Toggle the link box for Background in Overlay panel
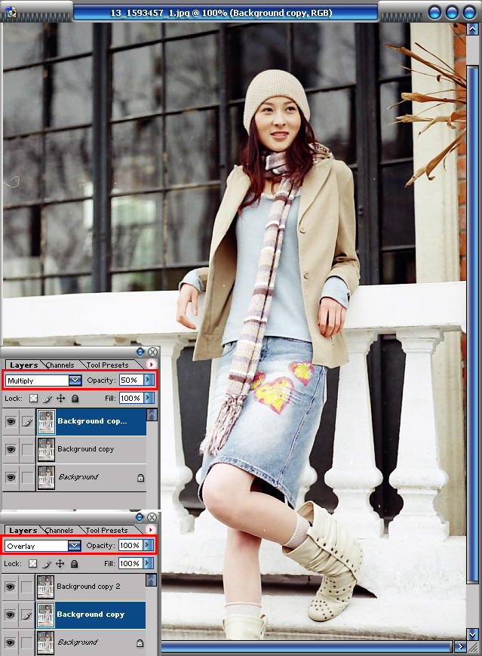The width and height of the screenshot is (482, 656). pos(26,642)
